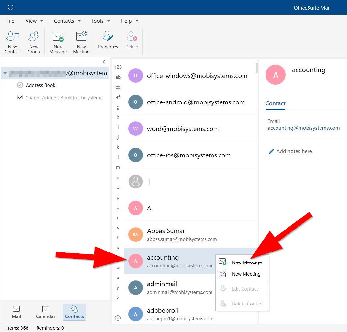Jump to 123 in the alphabet index
The width and height of the screenshot is (347, 332).
coord(118,67)
